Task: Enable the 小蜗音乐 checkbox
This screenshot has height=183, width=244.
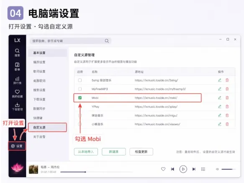Action: (80, 124)
